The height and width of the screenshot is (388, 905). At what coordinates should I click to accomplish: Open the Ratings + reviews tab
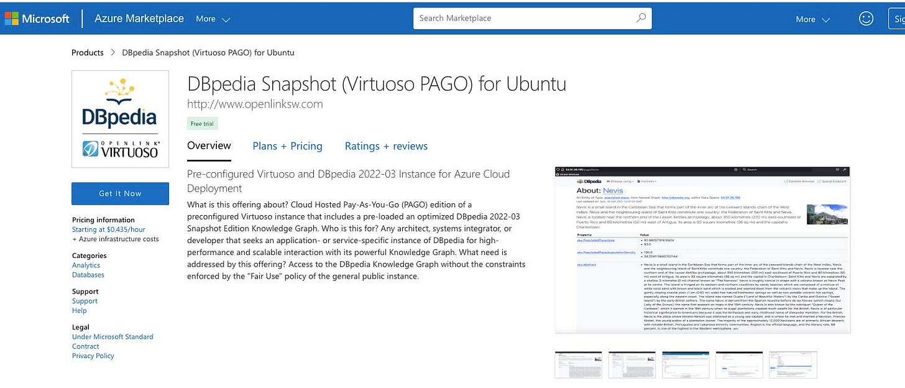[386, 146]
